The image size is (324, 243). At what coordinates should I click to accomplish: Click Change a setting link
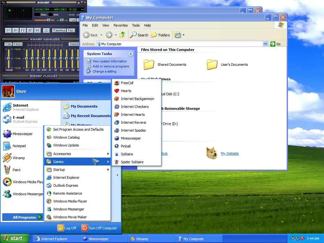[x=104, y=72]
